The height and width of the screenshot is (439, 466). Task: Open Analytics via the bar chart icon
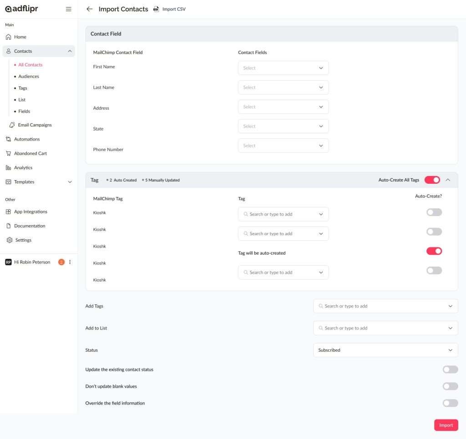coord(8,168)
